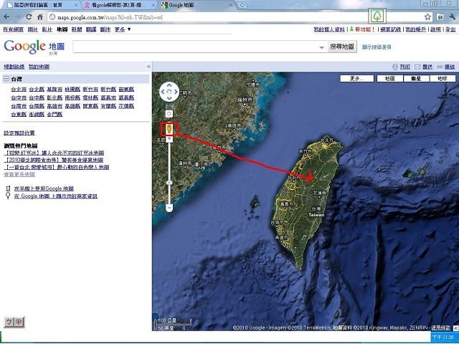The image size is (459, 344).
Task: Click the mobile phone icon in sidebar
Action: click(x=8, y=188)
